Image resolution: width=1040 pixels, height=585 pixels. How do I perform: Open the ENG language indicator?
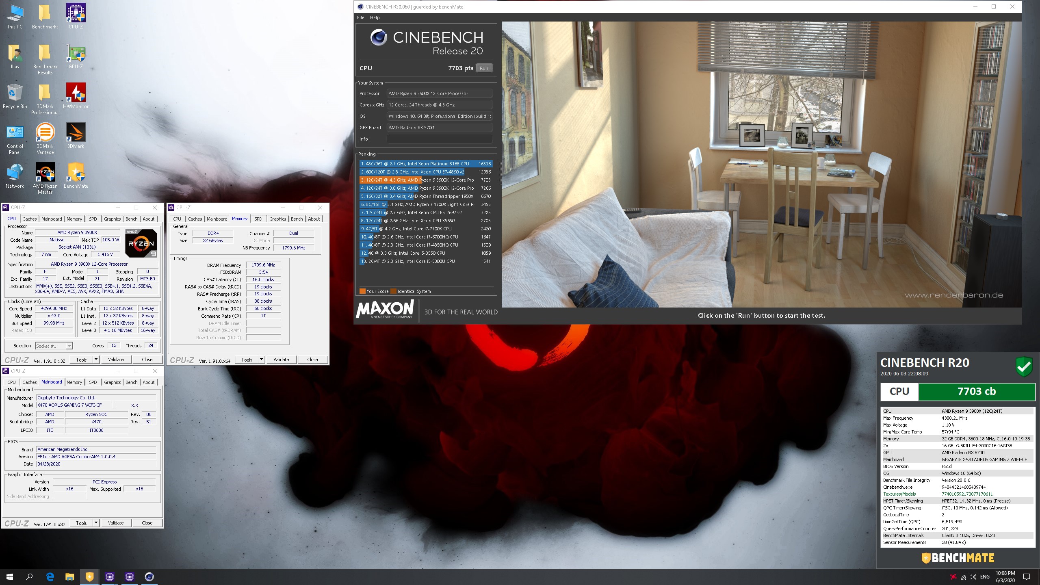click(x=985, y=577)
